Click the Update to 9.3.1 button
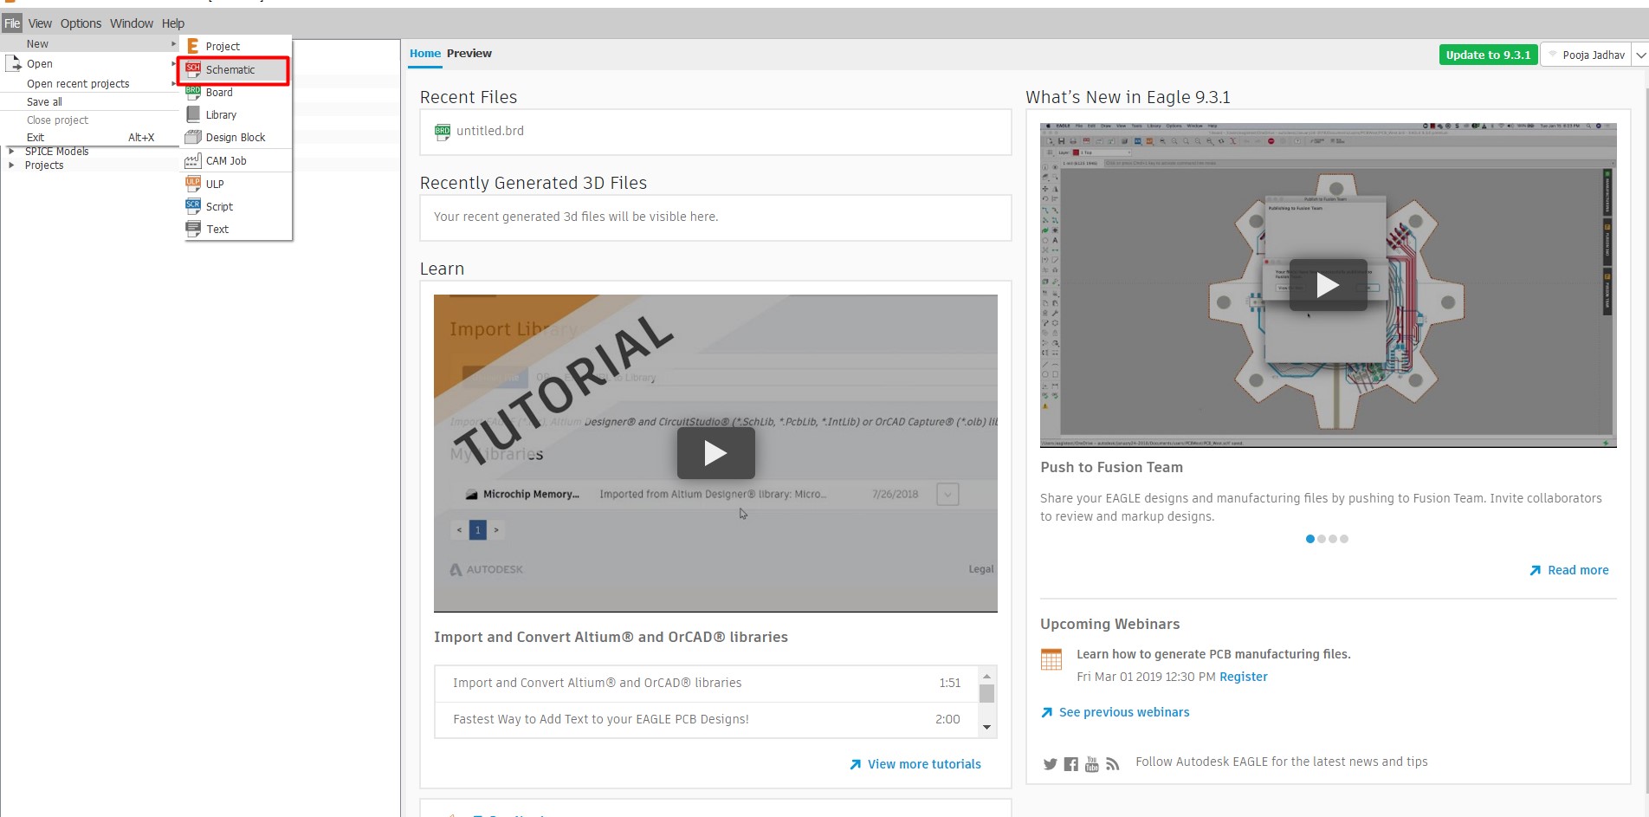This screenshot has height=817, width=1649. pos(1488,55)
